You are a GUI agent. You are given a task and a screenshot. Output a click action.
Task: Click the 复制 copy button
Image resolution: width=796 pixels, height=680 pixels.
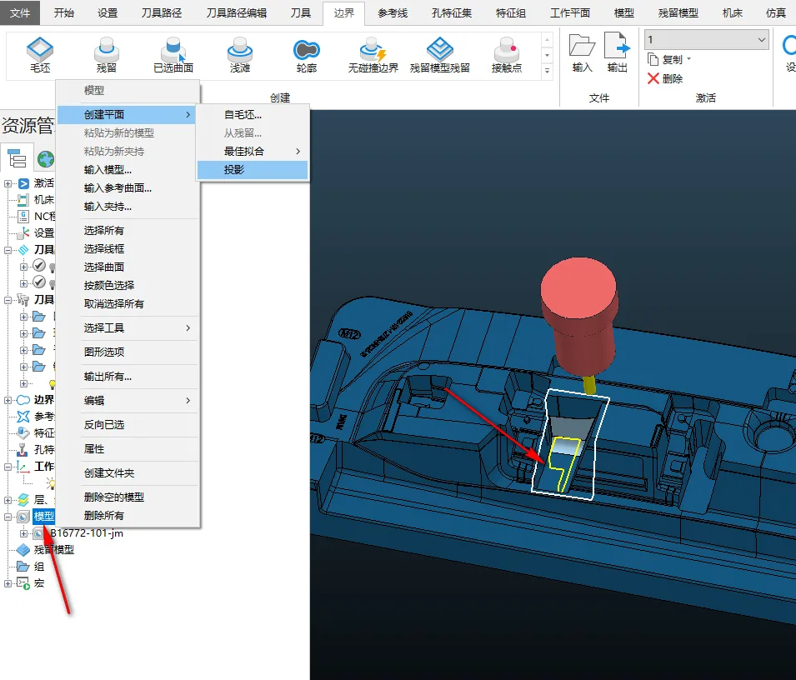tap(669, 59)
